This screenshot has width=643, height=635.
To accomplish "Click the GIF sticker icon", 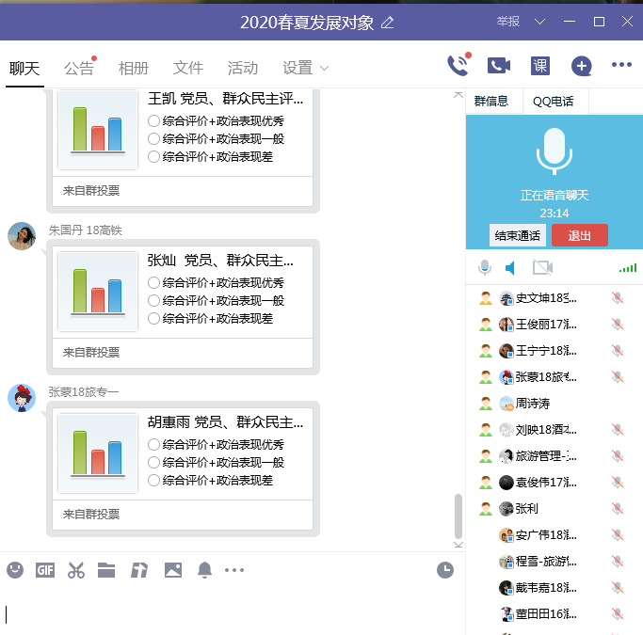I will point(45,569).
